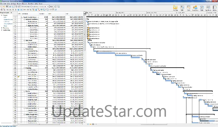The height and width of the screenshot is (127, 218).
Task: Click the unlink tasks icon
Action: (x=28, y=10)
